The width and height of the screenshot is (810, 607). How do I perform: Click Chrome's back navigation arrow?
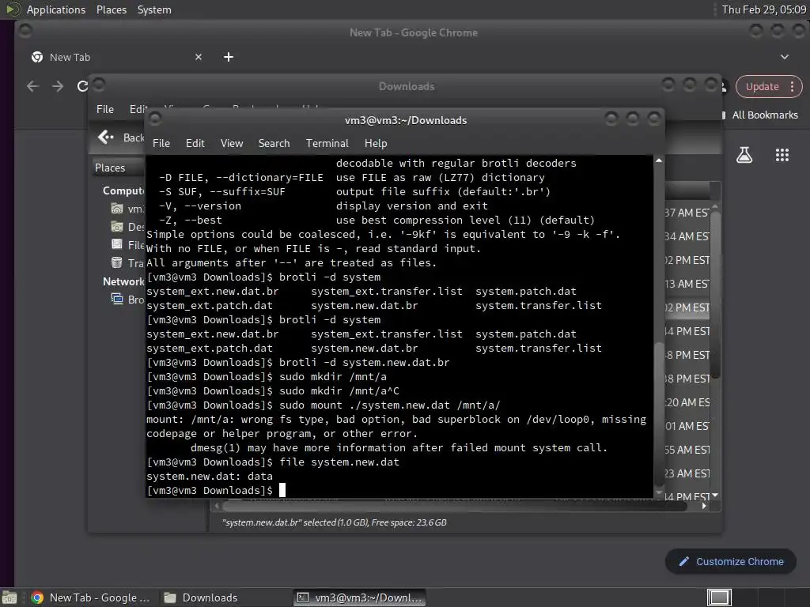[x=32, y=86]
